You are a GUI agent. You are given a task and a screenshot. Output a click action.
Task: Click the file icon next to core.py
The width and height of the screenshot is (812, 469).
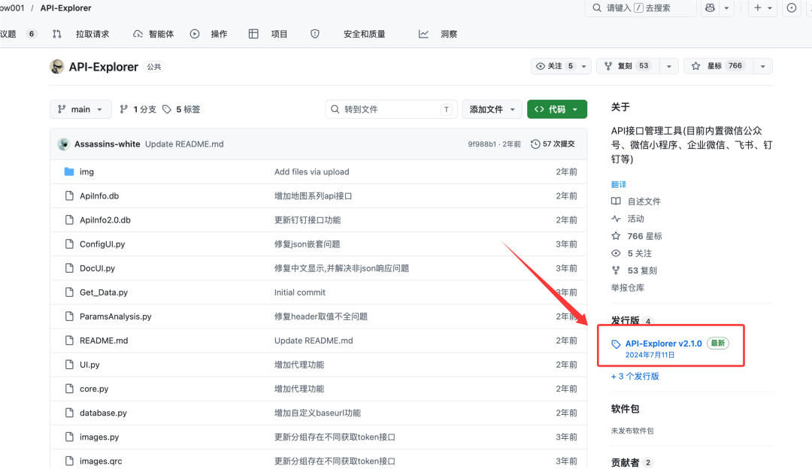pos(69,389)
